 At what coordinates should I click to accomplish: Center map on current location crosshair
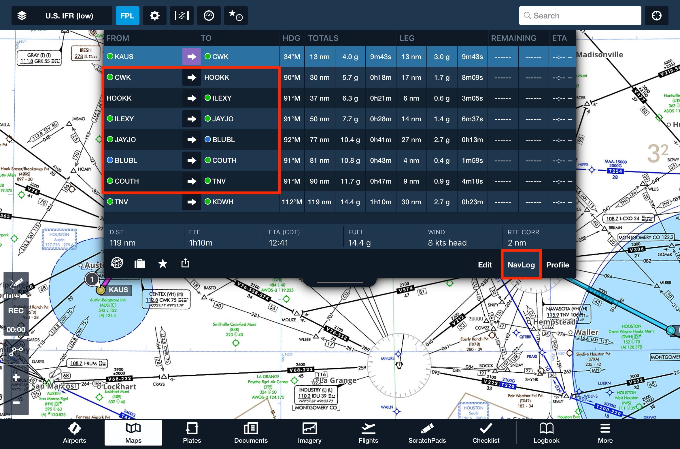click(656, 16)
